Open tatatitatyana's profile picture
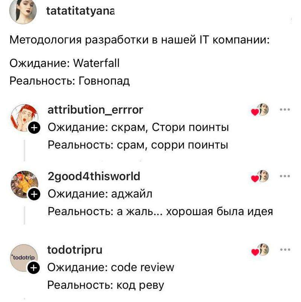The image size is (301, 302). coord(23,11)
